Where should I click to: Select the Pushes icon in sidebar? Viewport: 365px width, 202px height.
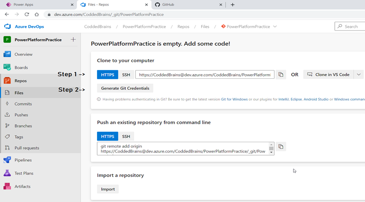tap(7, 115)
